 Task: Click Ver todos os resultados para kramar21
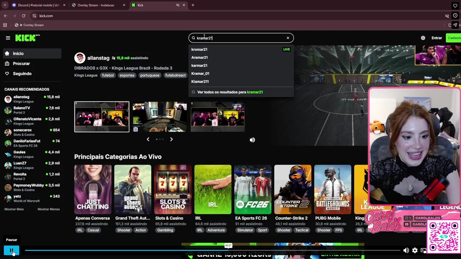pos(241,92)
